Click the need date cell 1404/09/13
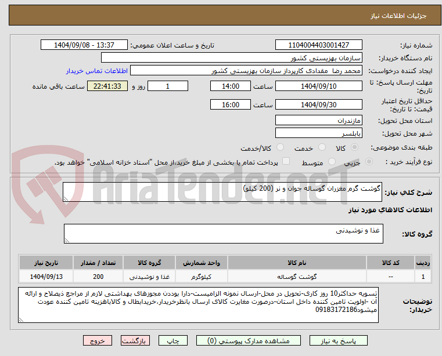442x356 pixels. click(46, 277)
